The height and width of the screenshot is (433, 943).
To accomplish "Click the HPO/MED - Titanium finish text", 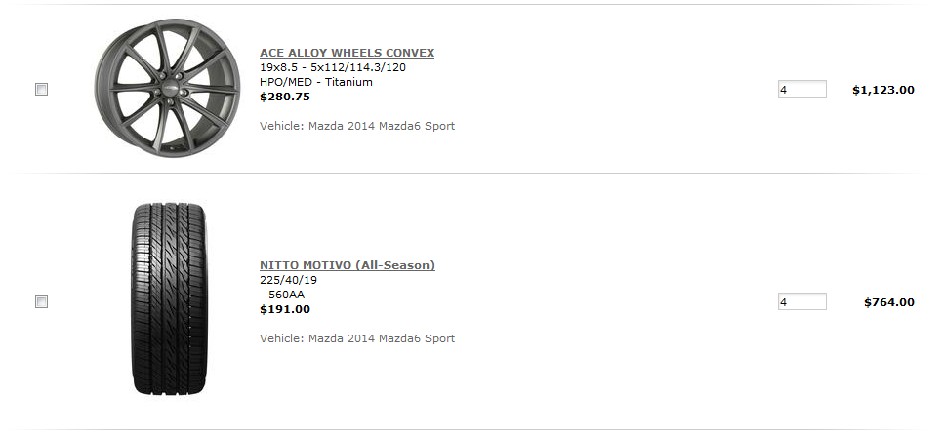I will pyautogui.click(x=315, y=82).
